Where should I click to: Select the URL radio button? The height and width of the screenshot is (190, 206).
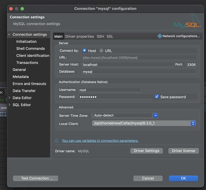(x=101, y=50)
